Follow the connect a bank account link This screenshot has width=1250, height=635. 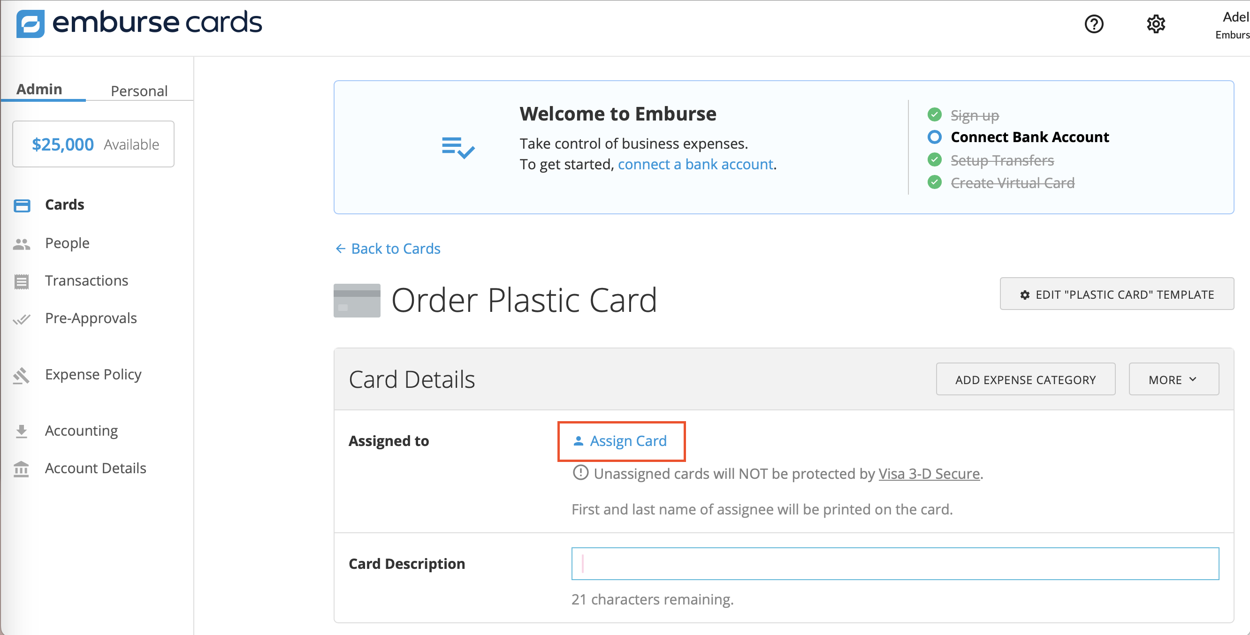point(696,164)
